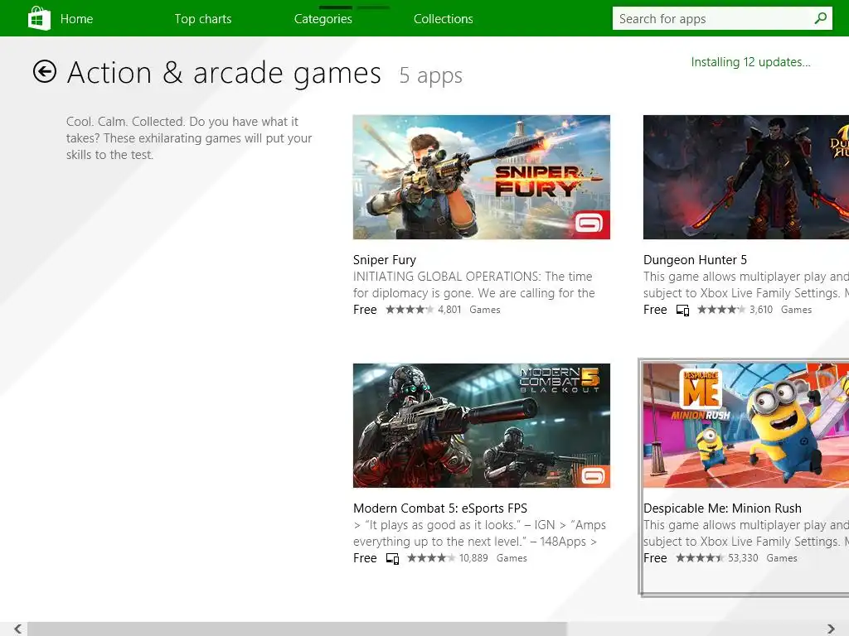Go back using the circled arrow
This screenshot has width=849, height=636.
click(45, 71)
